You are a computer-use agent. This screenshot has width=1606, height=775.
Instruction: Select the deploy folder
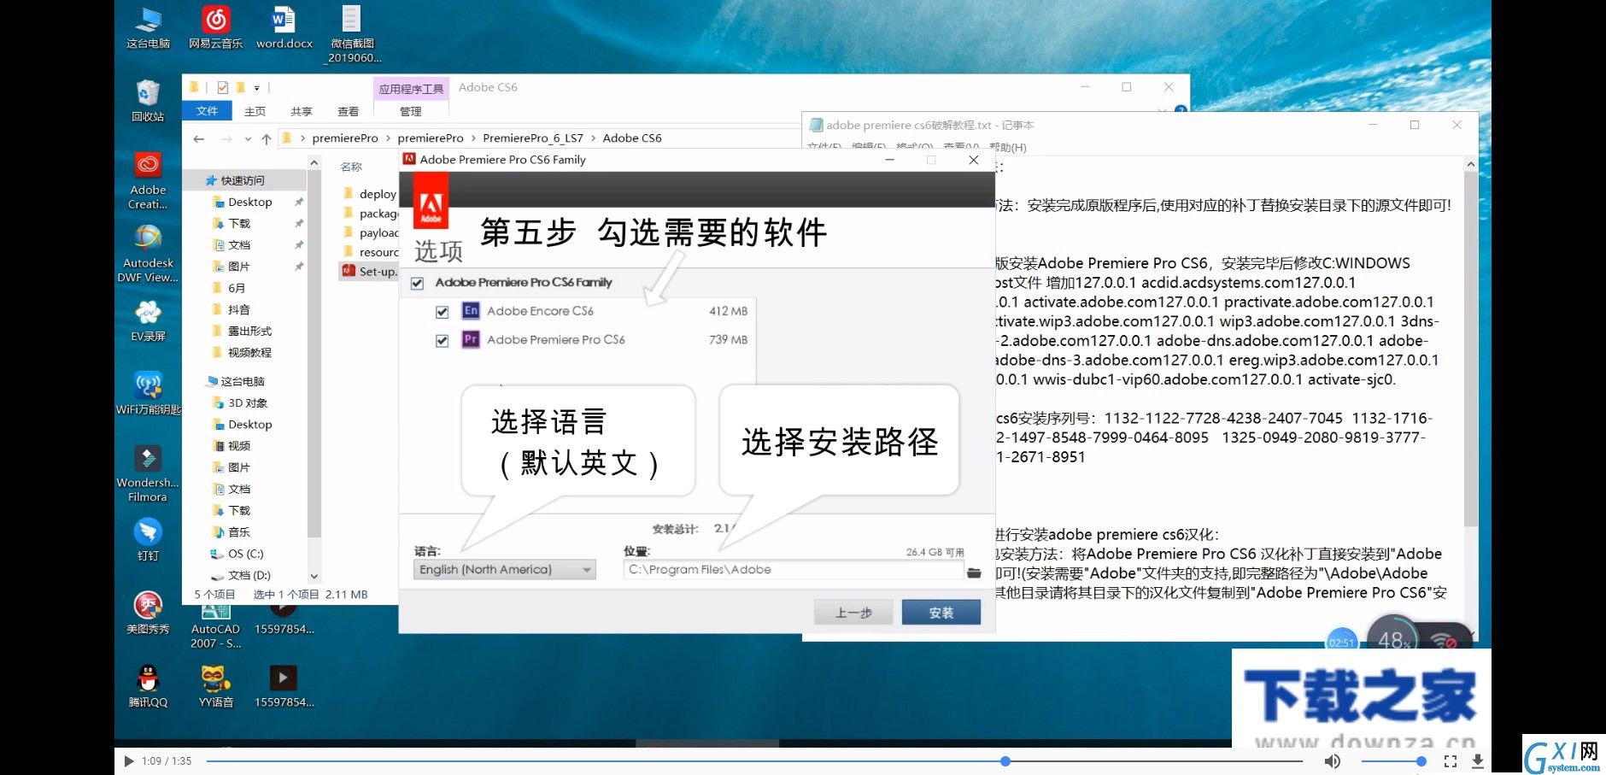tap(369, 194)
